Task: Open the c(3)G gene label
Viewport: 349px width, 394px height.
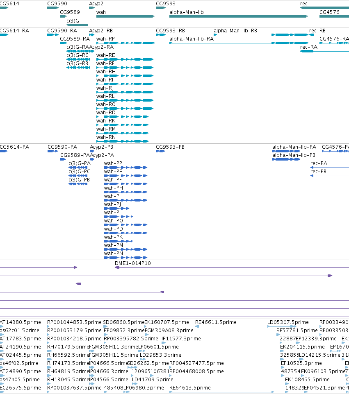Action: [73, 21]
